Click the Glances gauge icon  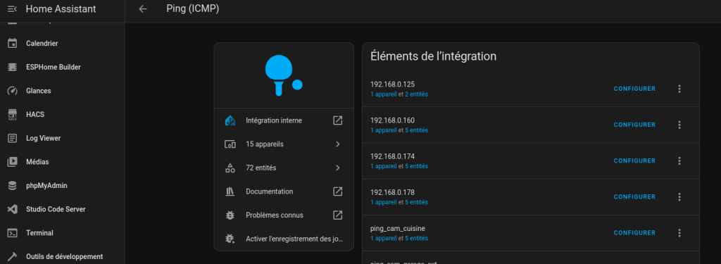(13, 91)
